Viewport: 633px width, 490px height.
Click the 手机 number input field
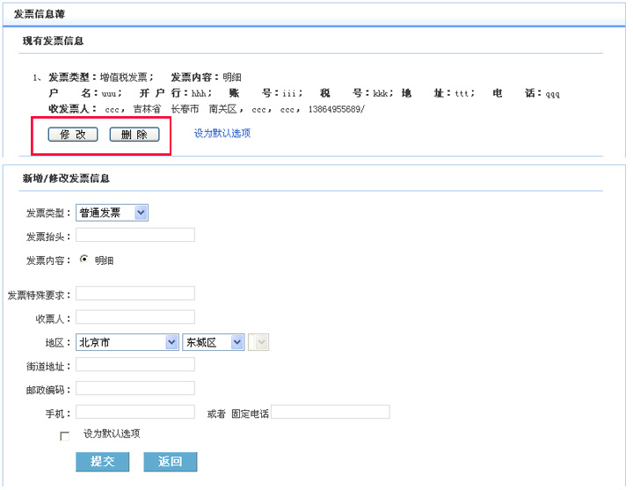click(x=135, y=412)
